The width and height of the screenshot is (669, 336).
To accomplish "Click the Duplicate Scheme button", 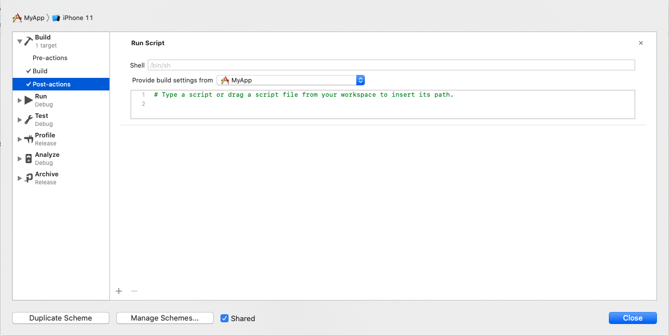I will [x=61, y=318].
